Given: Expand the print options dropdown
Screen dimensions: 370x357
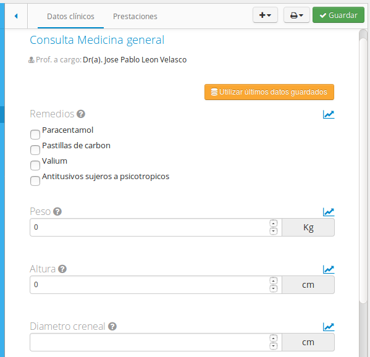Looking at the screenshot, I should click(296, 15).
